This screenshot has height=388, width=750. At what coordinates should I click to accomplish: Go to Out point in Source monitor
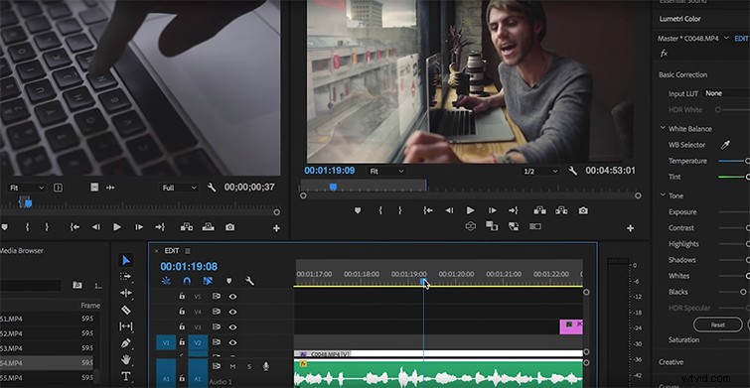160,227
